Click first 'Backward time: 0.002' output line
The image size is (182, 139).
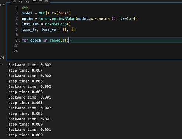(x=30, y=65)
